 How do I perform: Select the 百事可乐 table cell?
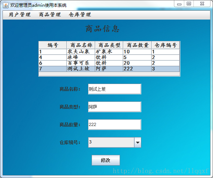pos(81,63)
